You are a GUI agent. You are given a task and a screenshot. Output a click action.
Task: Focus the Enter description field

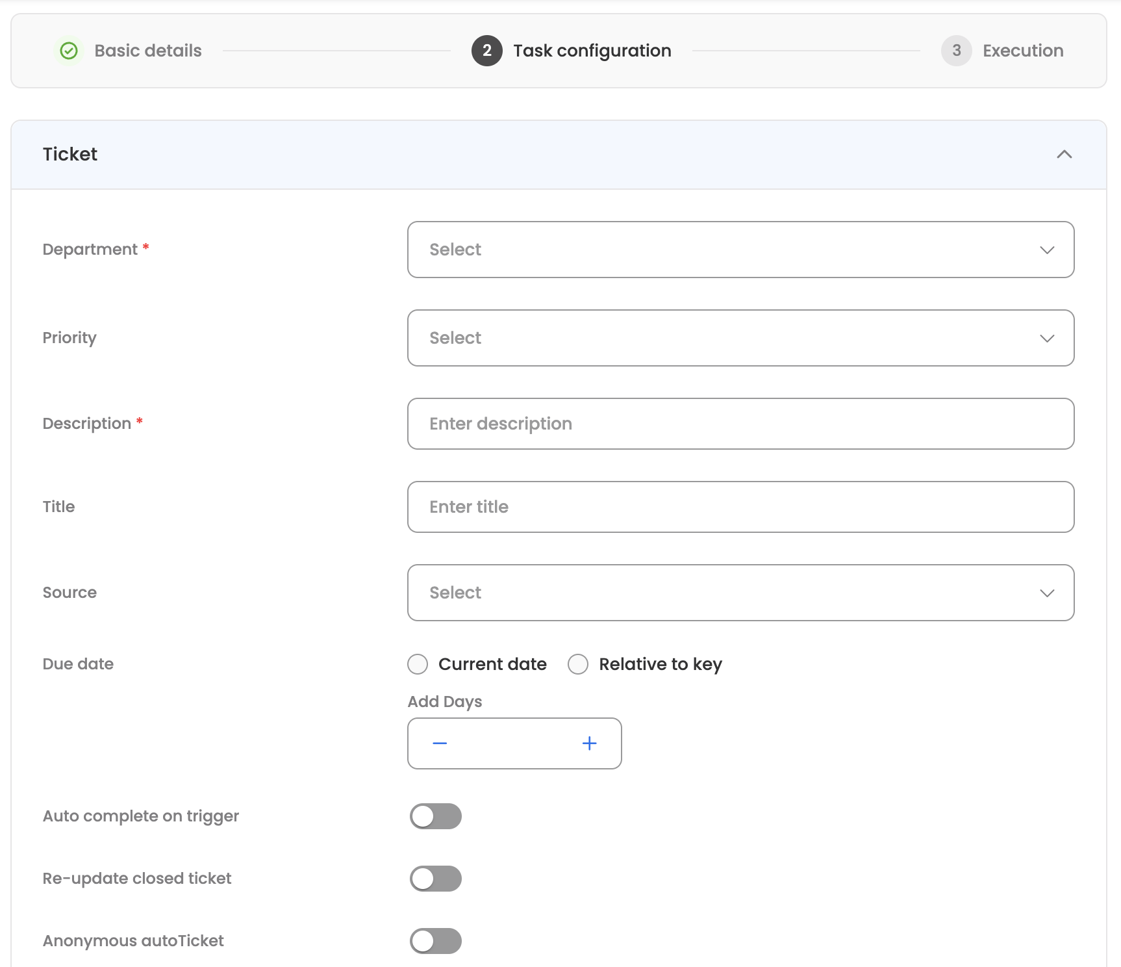point(740,424)
